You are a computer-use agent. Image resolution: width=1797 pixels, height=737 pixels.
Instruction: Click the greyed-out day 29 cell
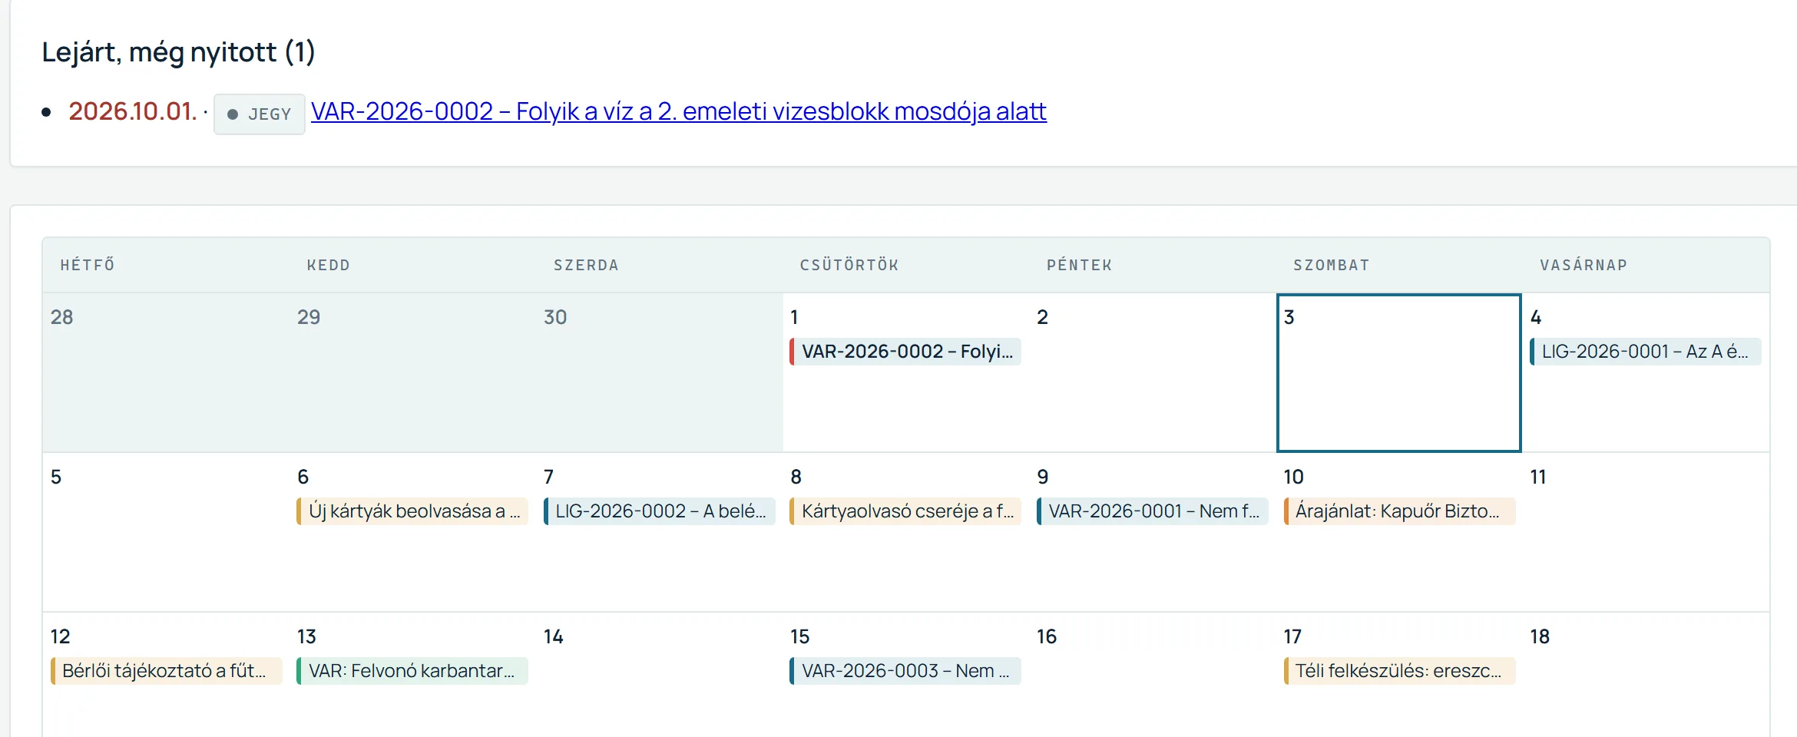point(412,373)
